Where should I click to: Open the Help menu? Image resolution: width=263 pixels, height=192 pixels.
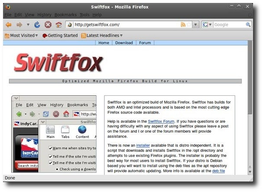[97, 15]
